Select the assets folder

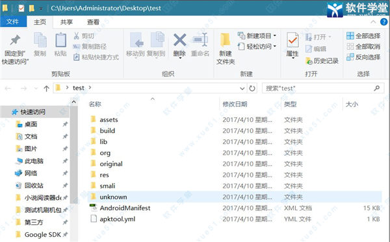(x=109, y=120)
